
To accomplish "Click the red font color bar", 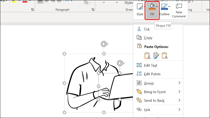I will point(25,2).
